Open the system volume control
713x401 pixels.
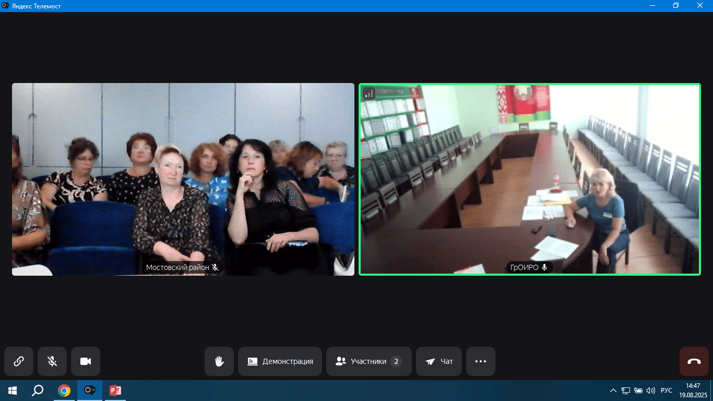point(650,391)
